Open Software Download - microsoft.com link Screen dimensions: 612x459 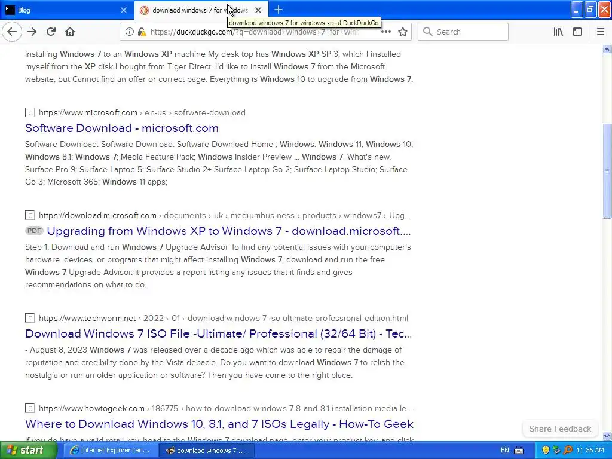point(122,128)
